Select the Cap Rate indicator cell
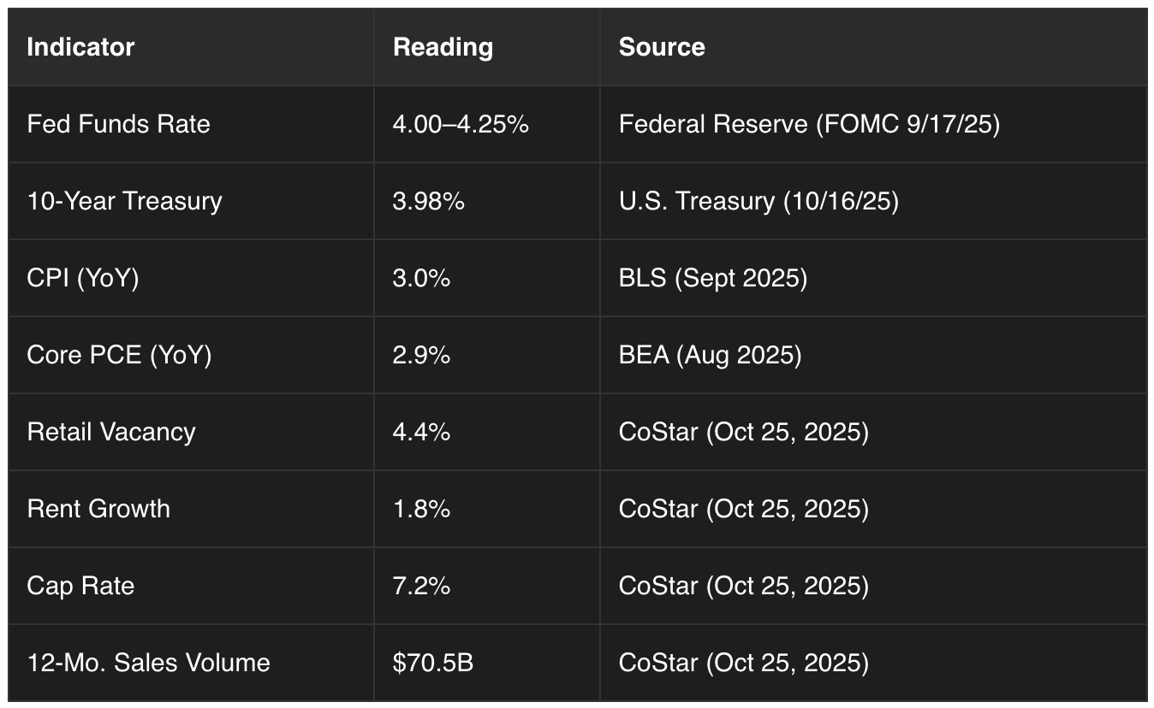This screenshot has width=1154, height=708. pos(80,586)
